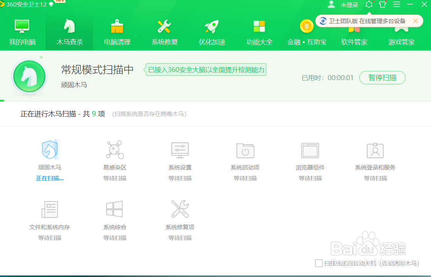Open the skin shirt icon in title bar
Viewport: 431px width, 277px height.
coord(382,4)
